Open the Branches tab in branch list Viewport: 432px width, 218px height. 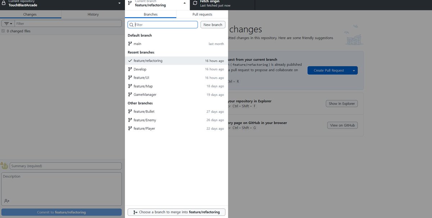coord(150,14)
